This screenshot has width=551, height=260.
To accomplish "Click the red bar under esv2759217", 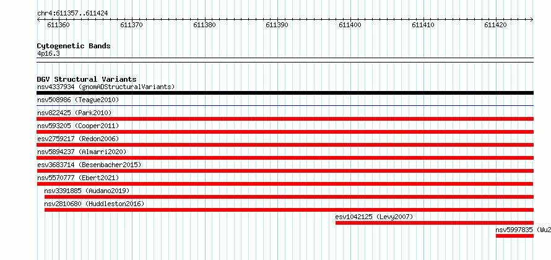I will [x=285, y=145].
